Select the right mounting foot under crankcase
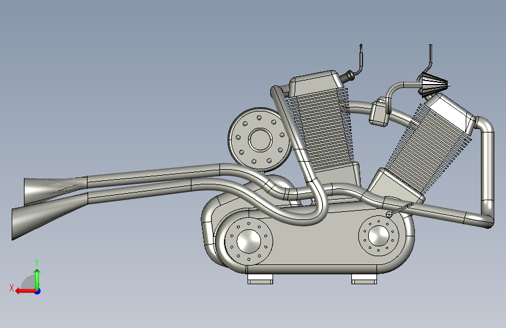The width and height of the screenshot is (506, 328). pyautogui.click(x=364, y=279)
